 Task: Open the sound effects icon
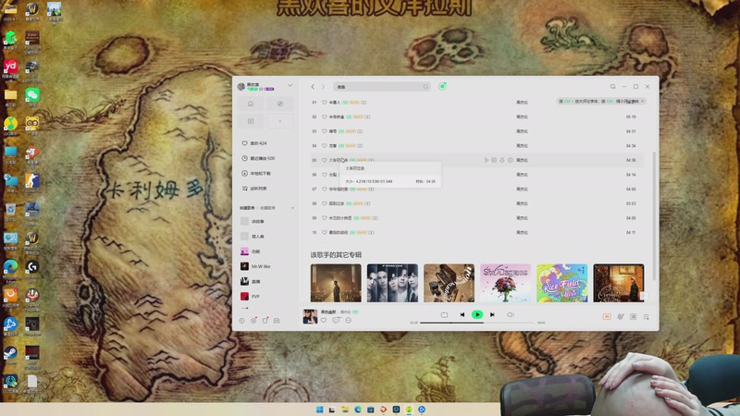621,316
